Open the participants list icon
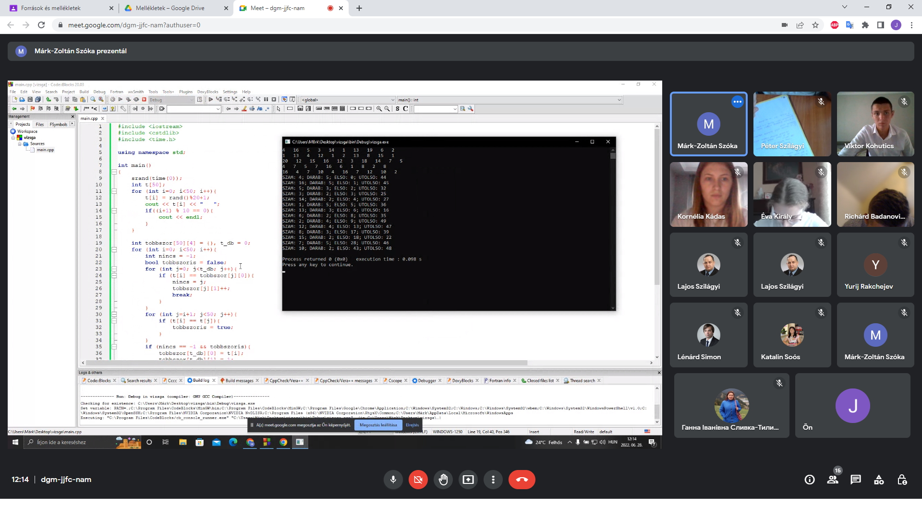Screen dimensions: 922x517 pyautogui.click(x=832, y=480)
